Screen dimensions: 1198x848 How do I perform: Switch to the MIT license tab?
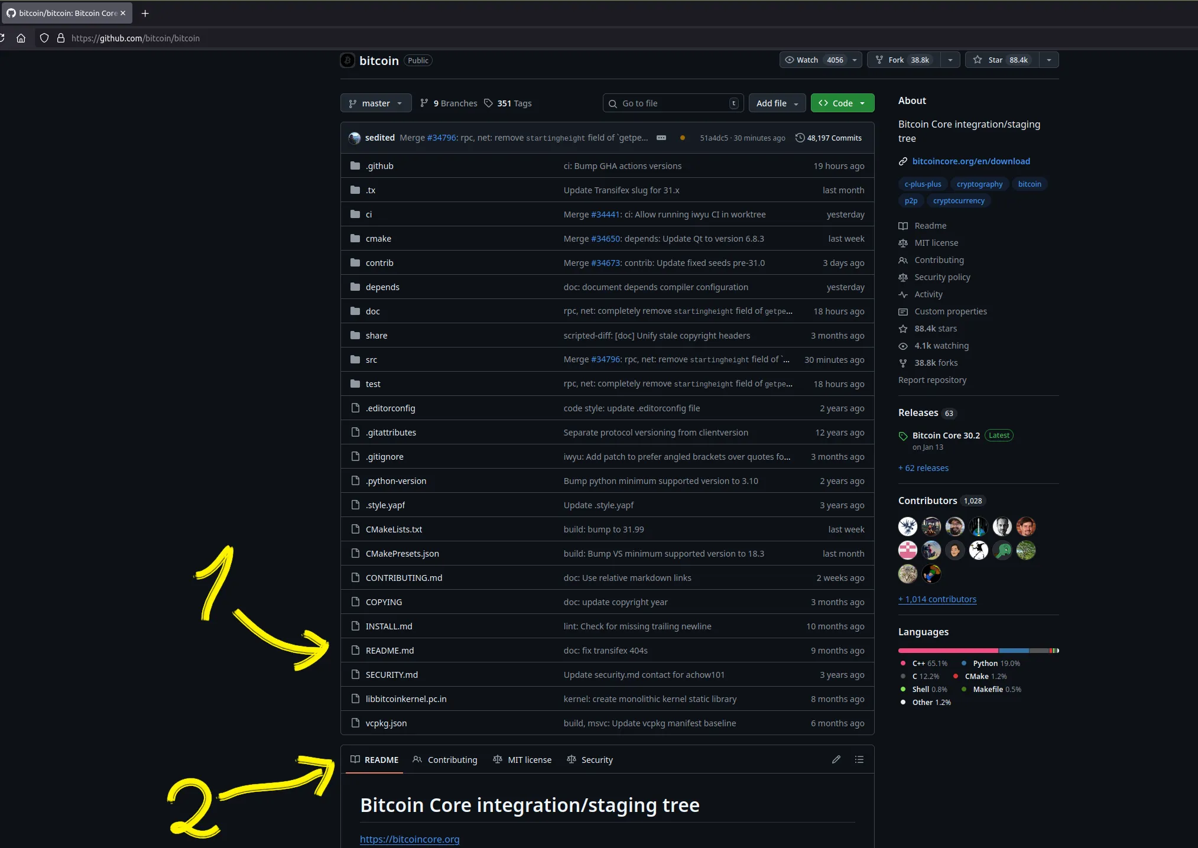coord(522,759)
